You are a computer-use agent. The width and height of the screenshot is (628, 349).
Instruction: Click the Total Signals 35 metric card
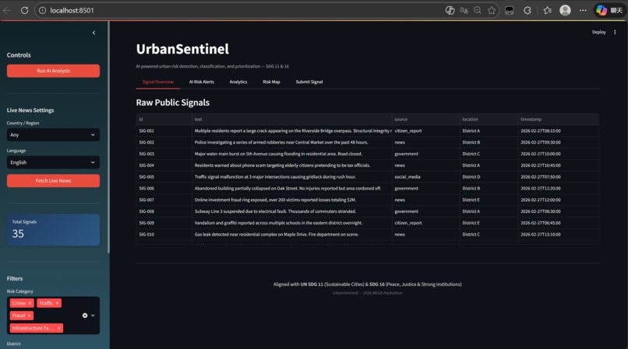coord(53,230)
